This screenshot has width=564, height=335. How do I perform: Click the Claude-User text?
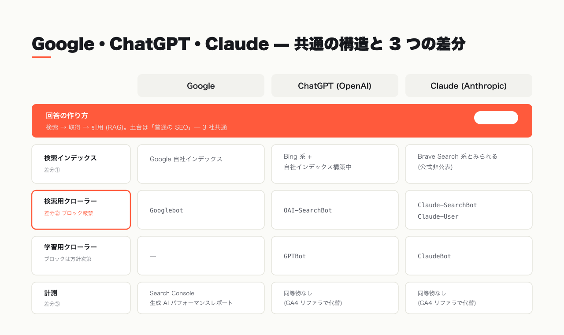point(438,216)
